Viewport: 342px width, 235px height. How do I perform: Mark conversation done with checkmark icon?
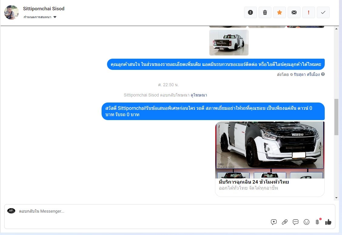pos(323,12)
